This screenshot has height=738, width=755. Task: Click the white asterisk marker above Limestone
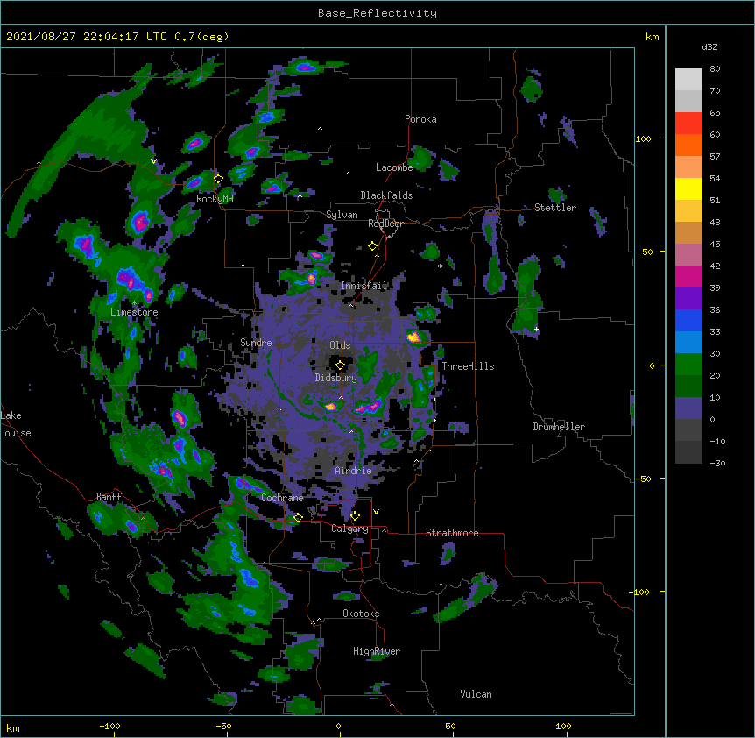click(x=135, y=303)
